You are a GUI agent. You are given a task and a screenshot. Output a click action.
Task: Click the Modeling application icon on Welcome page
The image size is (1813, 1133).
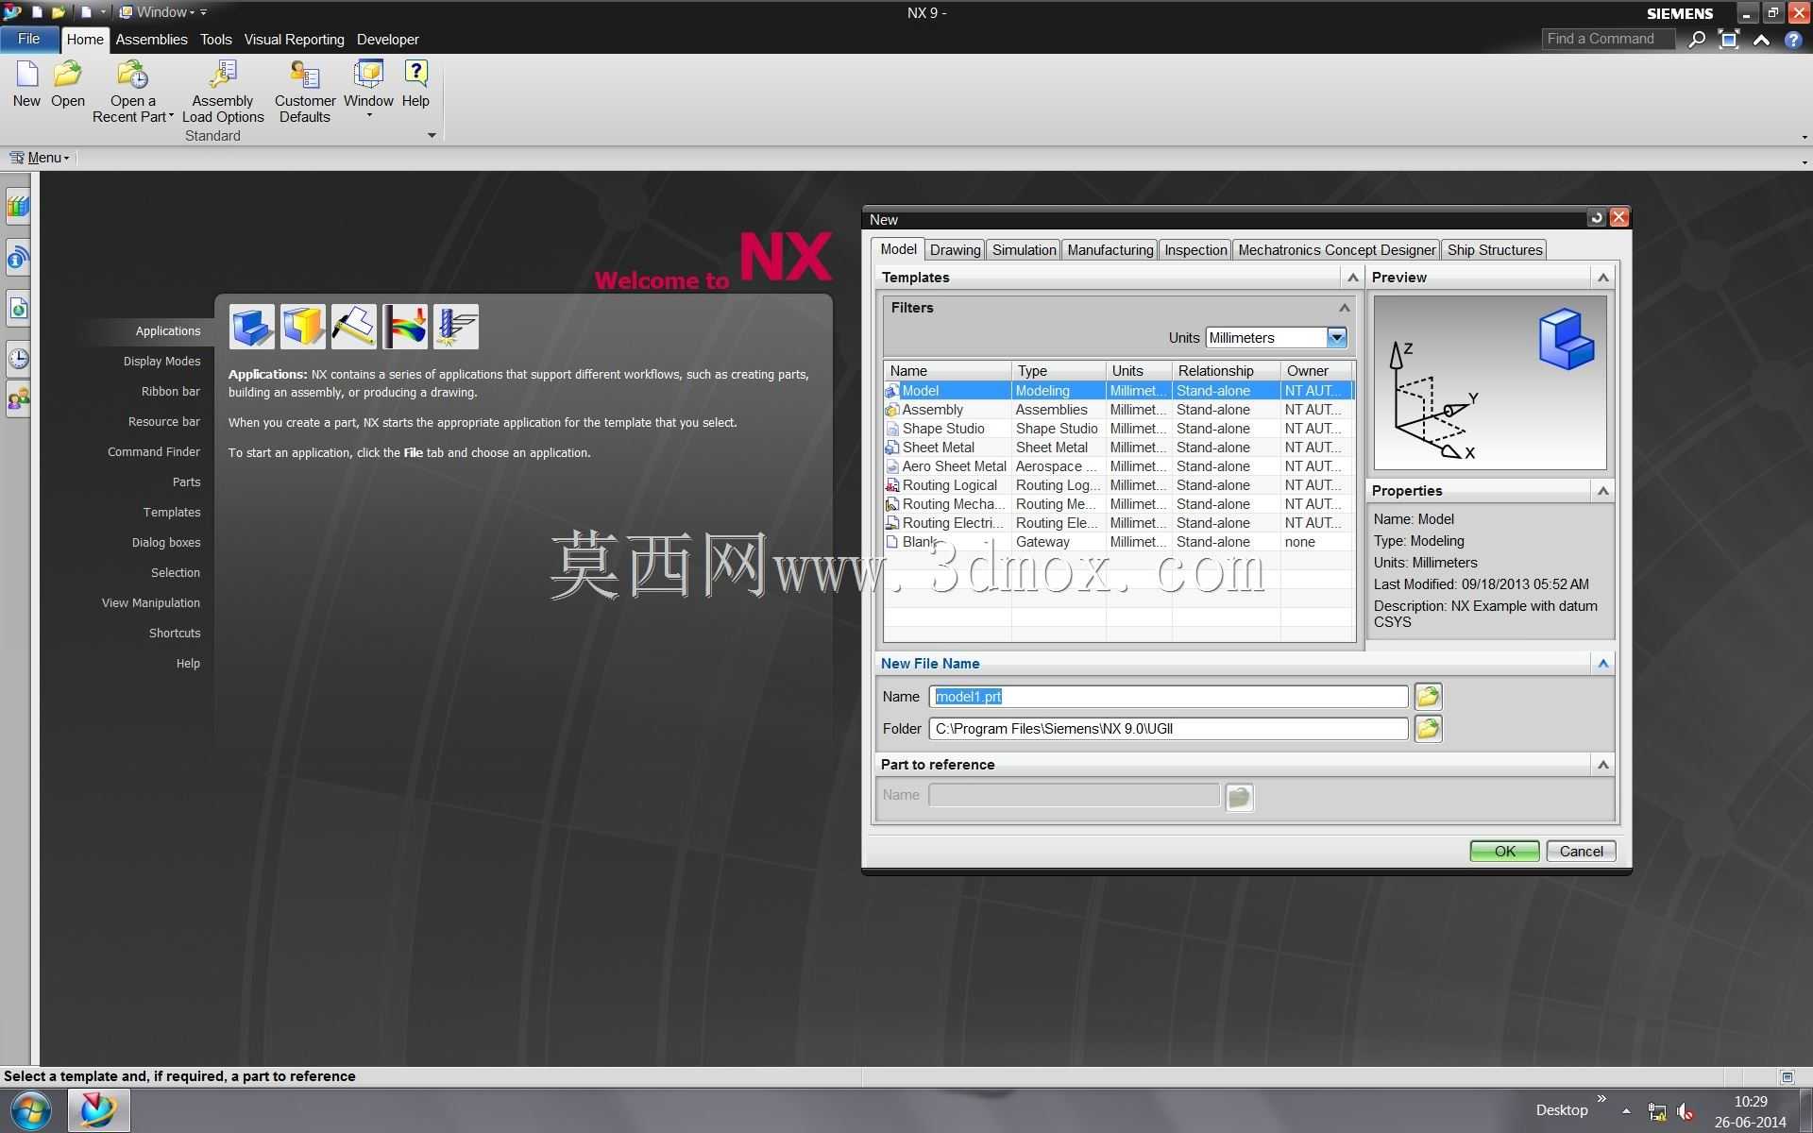(252, 327)
